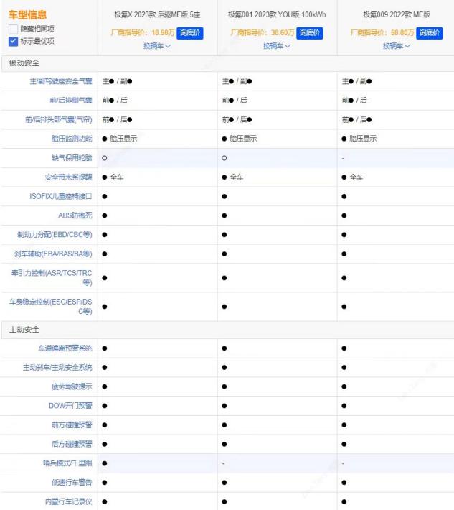Select the 极氪X 2023款 后驱ME版 5座 title
The width and height of the screenshot is (454, 510).
(157, 14)
